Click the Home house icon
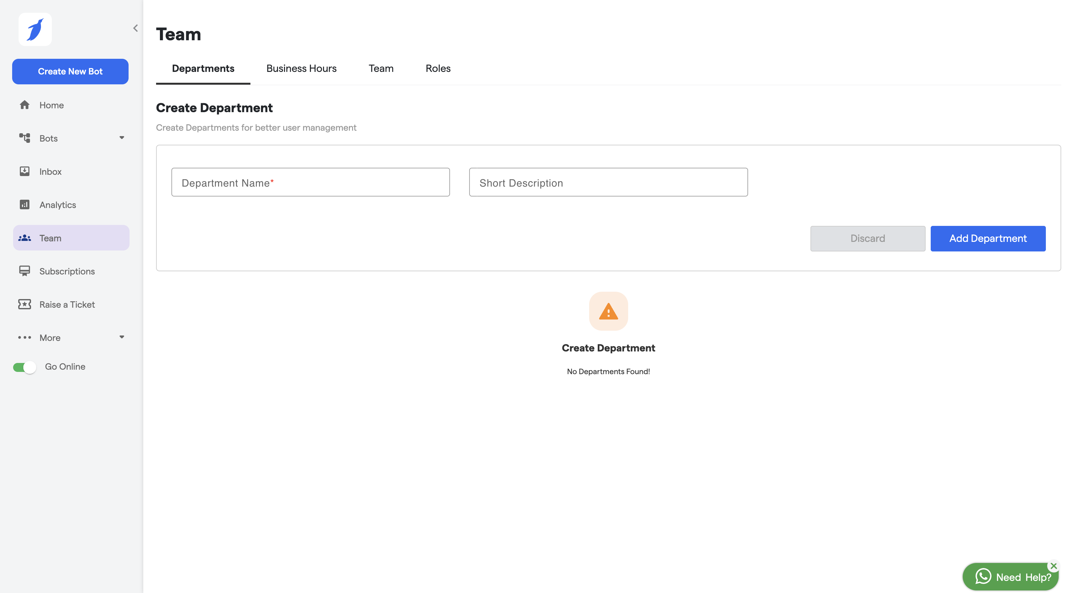Viewport: 1074px width, 593px height. click(25, 105)
